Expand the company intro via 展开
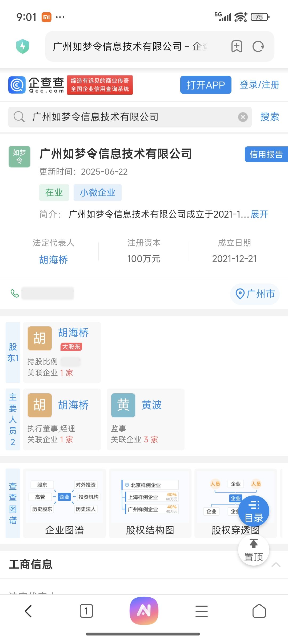This screenshot has height=640, width=288. point(259,214)
